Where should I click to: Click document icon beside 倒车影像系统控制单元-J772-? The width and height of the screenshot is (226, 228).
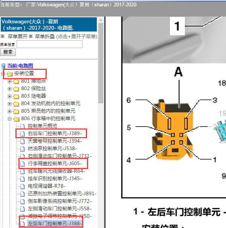pyautogui.click(x=22, y=202)
